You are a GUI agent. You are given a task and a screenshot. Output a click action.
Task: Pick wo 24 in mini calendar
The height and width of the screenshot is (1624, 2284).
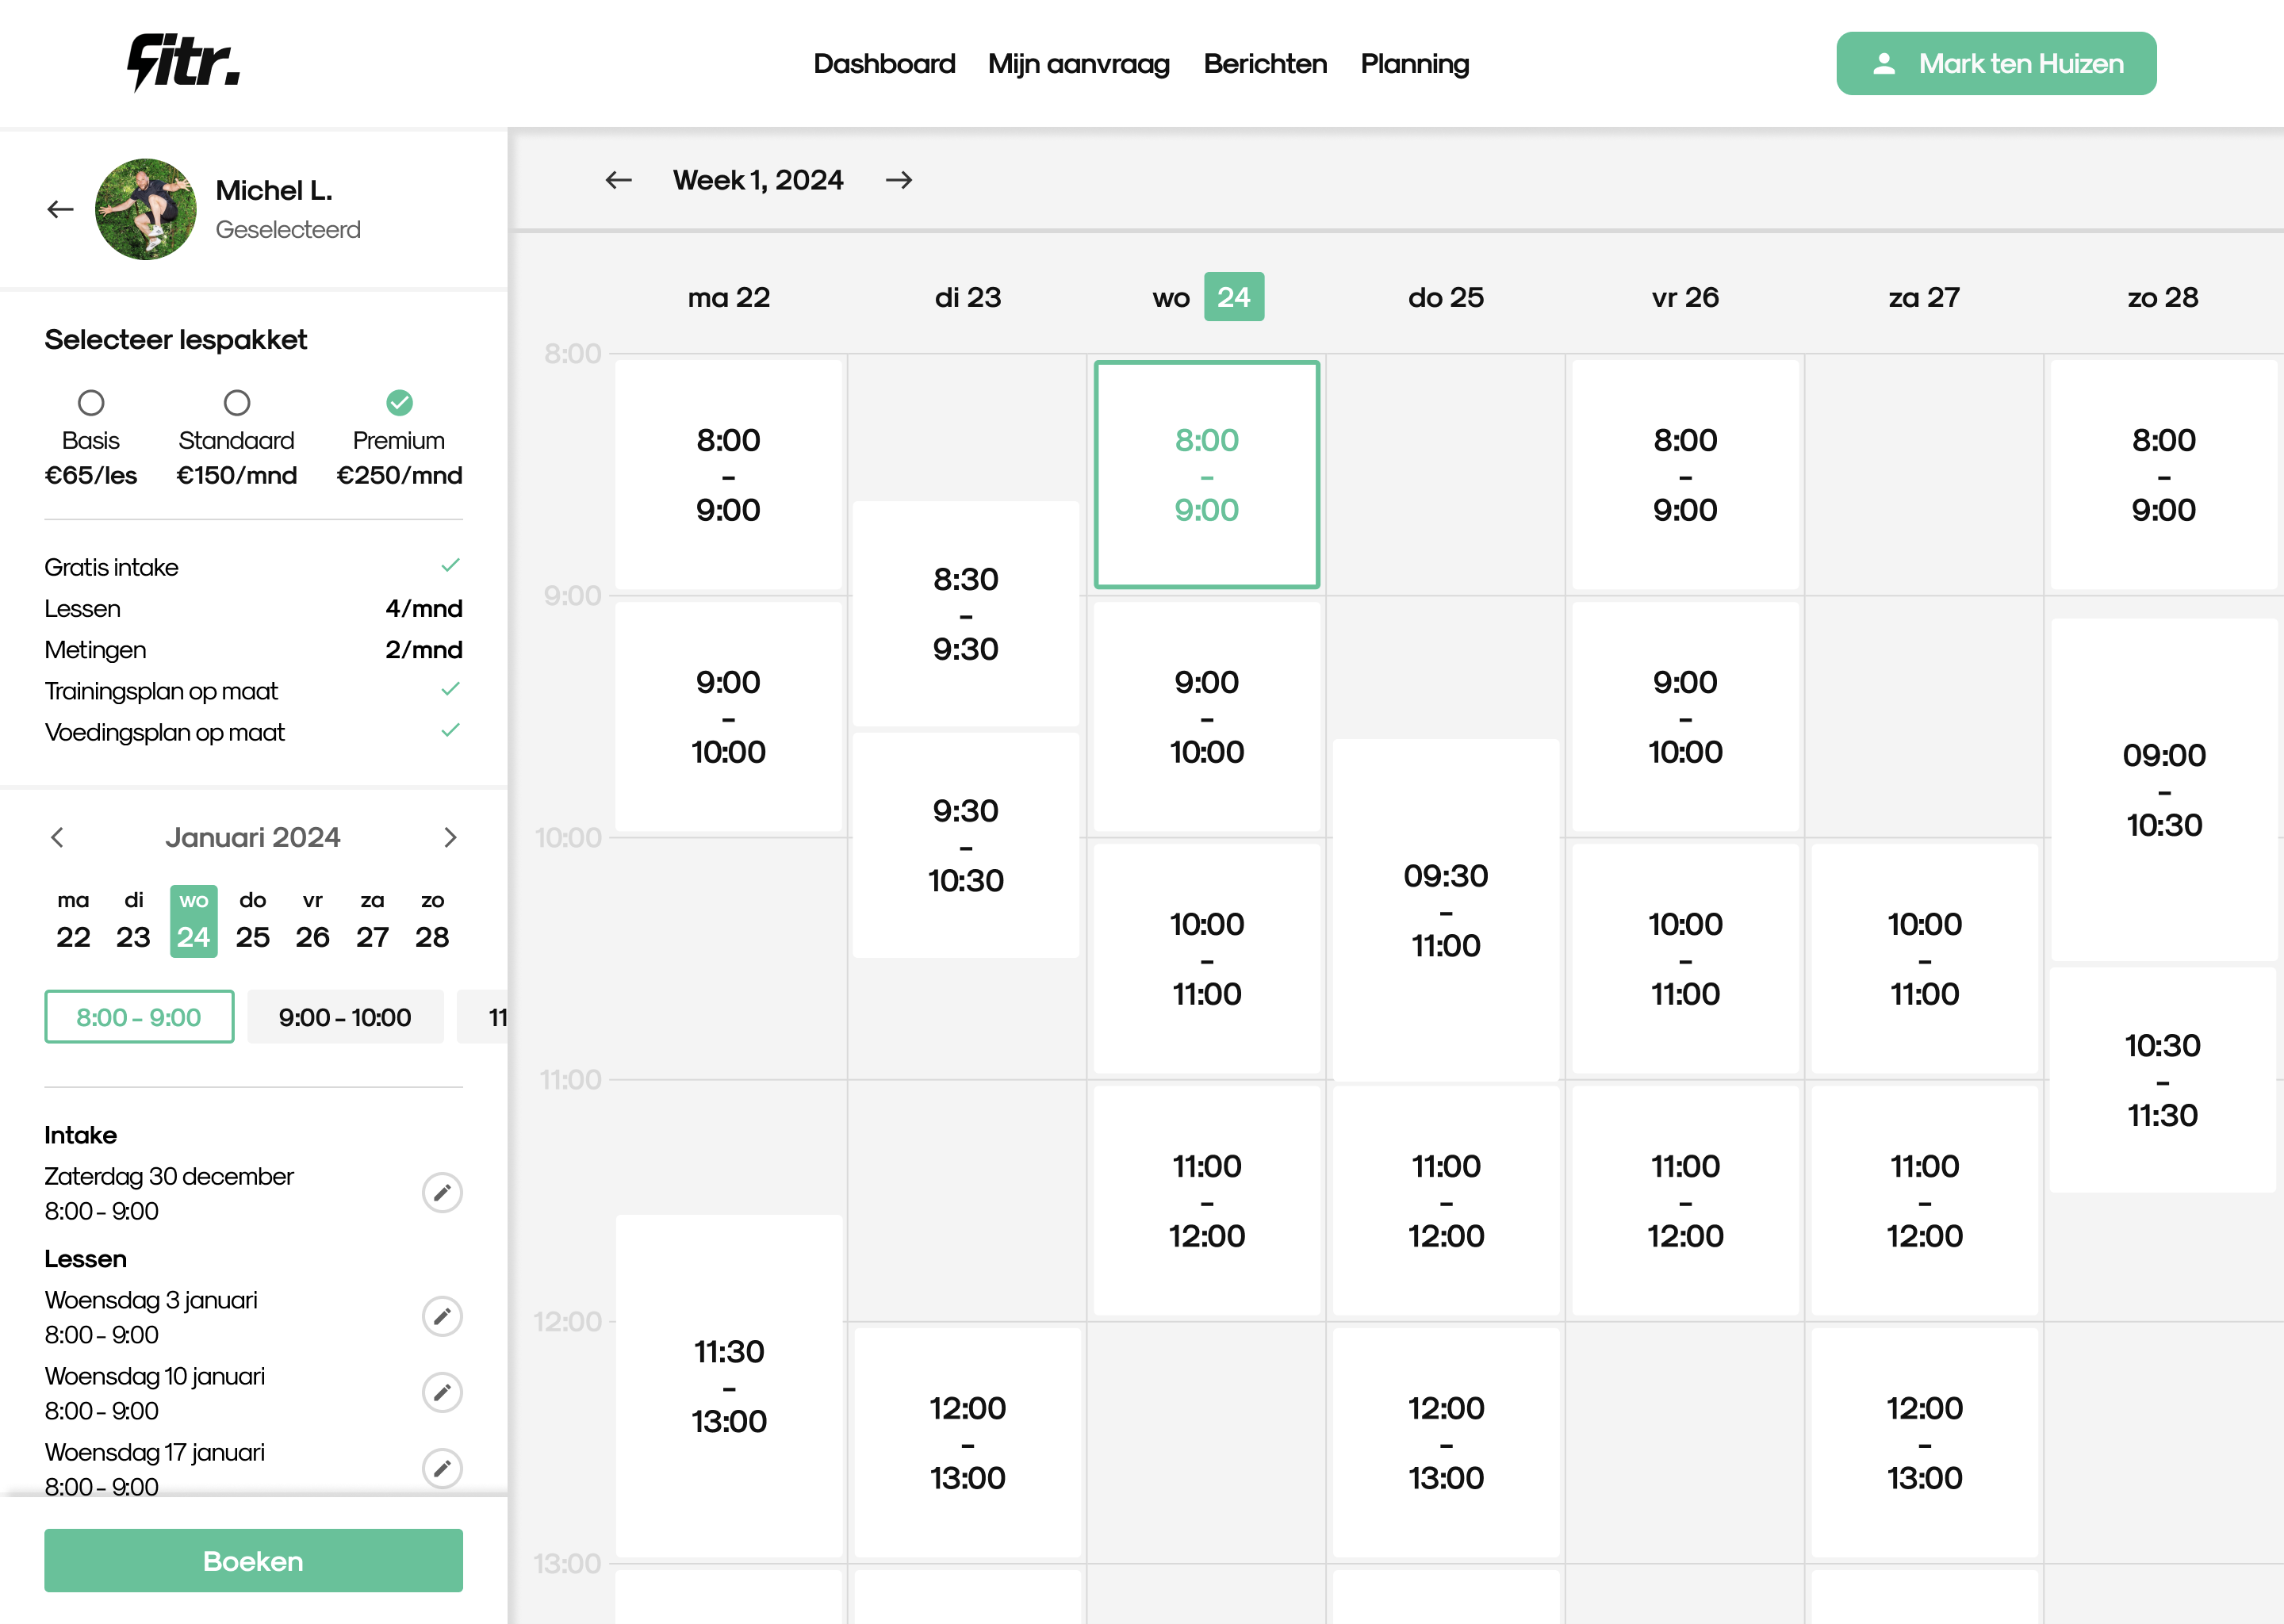(193, 921)
